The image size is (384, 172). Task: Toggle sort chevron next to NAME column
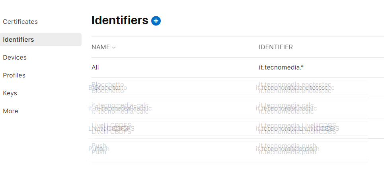coord(114,48)
